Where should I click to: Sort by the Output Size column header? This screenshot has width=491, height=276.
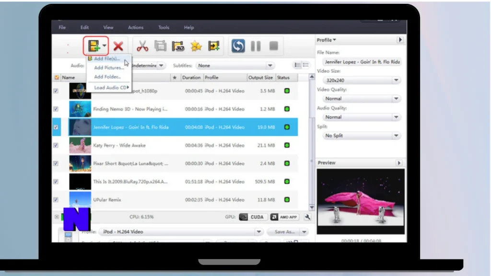coord(260,77)
